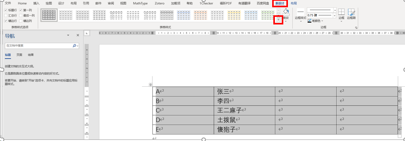The width and height of the screenshot is (405, 141).
Task: Switch to the 插入 tab
Action: coord(36,3)
